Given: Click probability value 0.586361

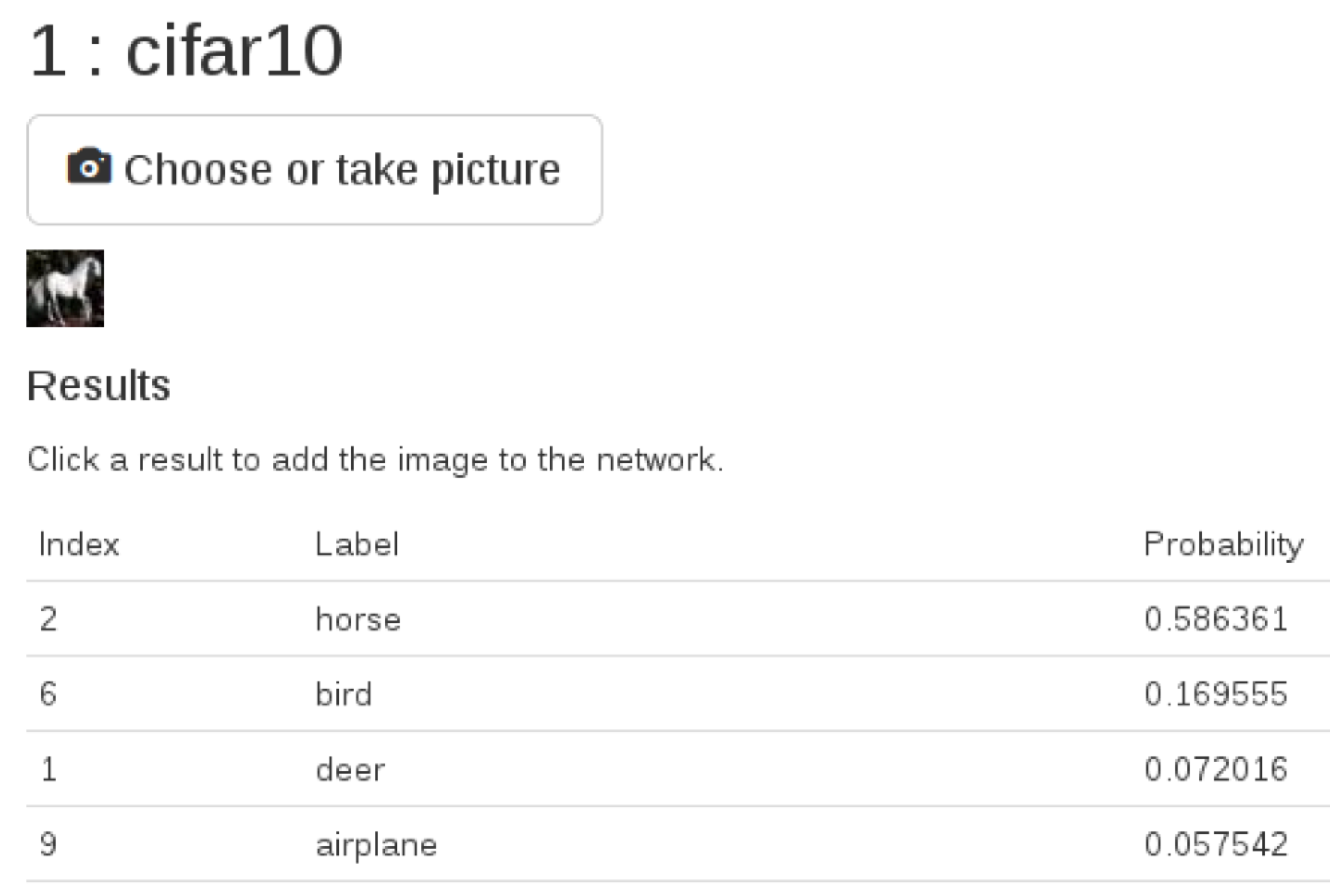Looking at the screenshot, I should click(1216, 620).
